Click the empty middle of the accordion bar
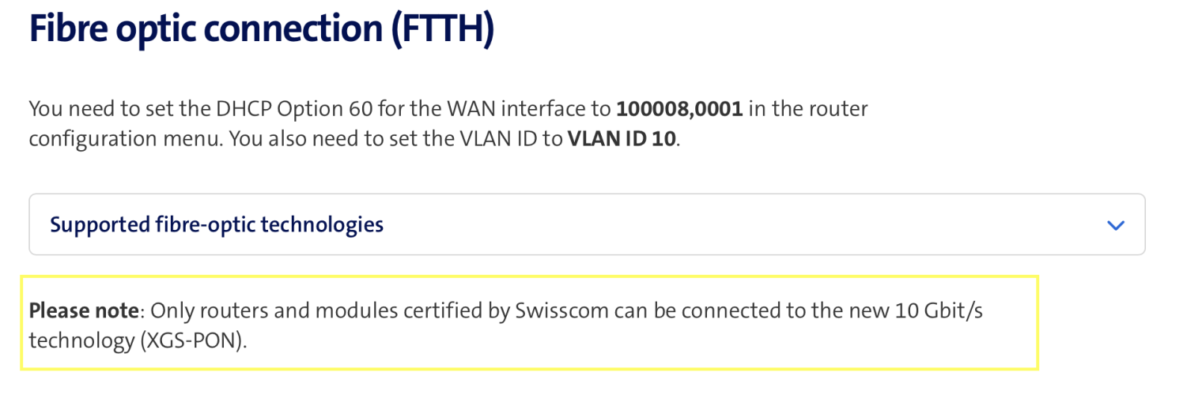1202x410 pixels. point(712,225)
